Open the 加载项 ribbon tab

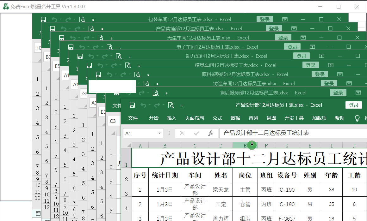(319, 118)
